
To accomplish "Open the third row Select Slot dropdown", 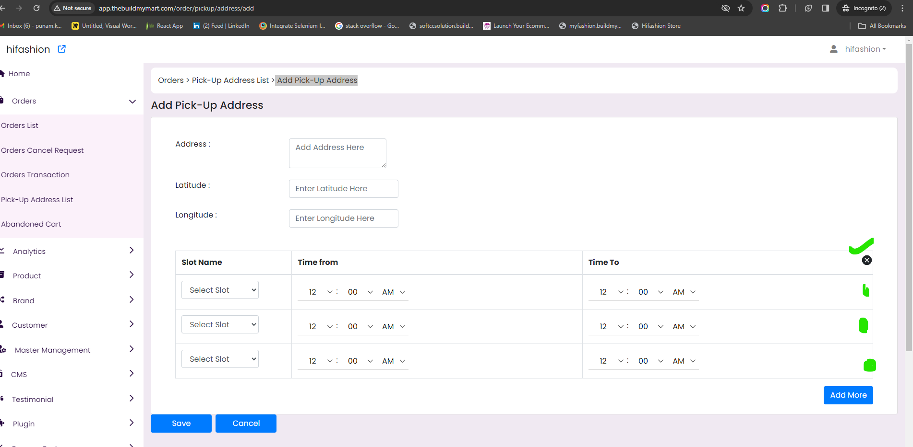I will coord(220,359).
